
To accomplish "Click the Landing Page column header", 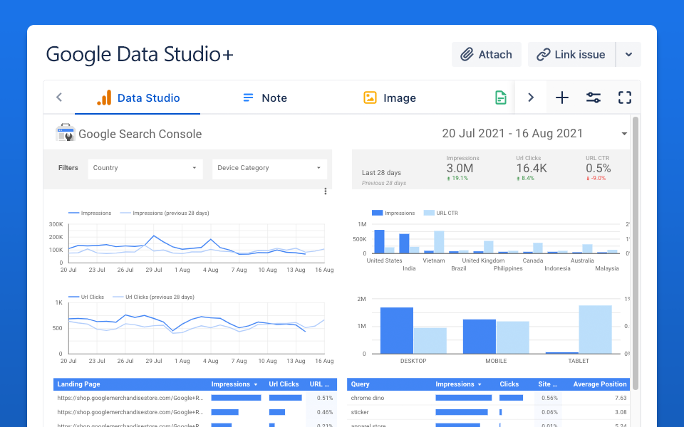I will (78, 384).
